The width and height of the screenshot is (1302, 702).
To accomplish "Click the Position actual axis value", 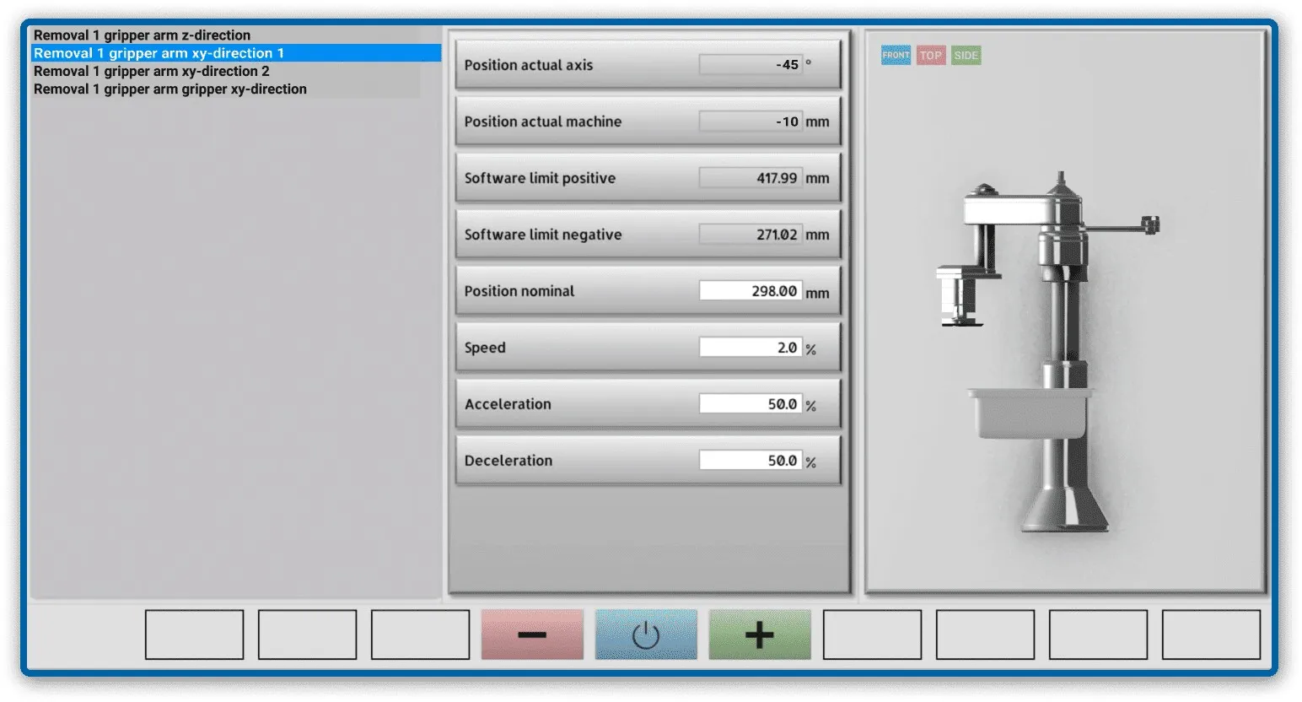I will pos(751,65).
